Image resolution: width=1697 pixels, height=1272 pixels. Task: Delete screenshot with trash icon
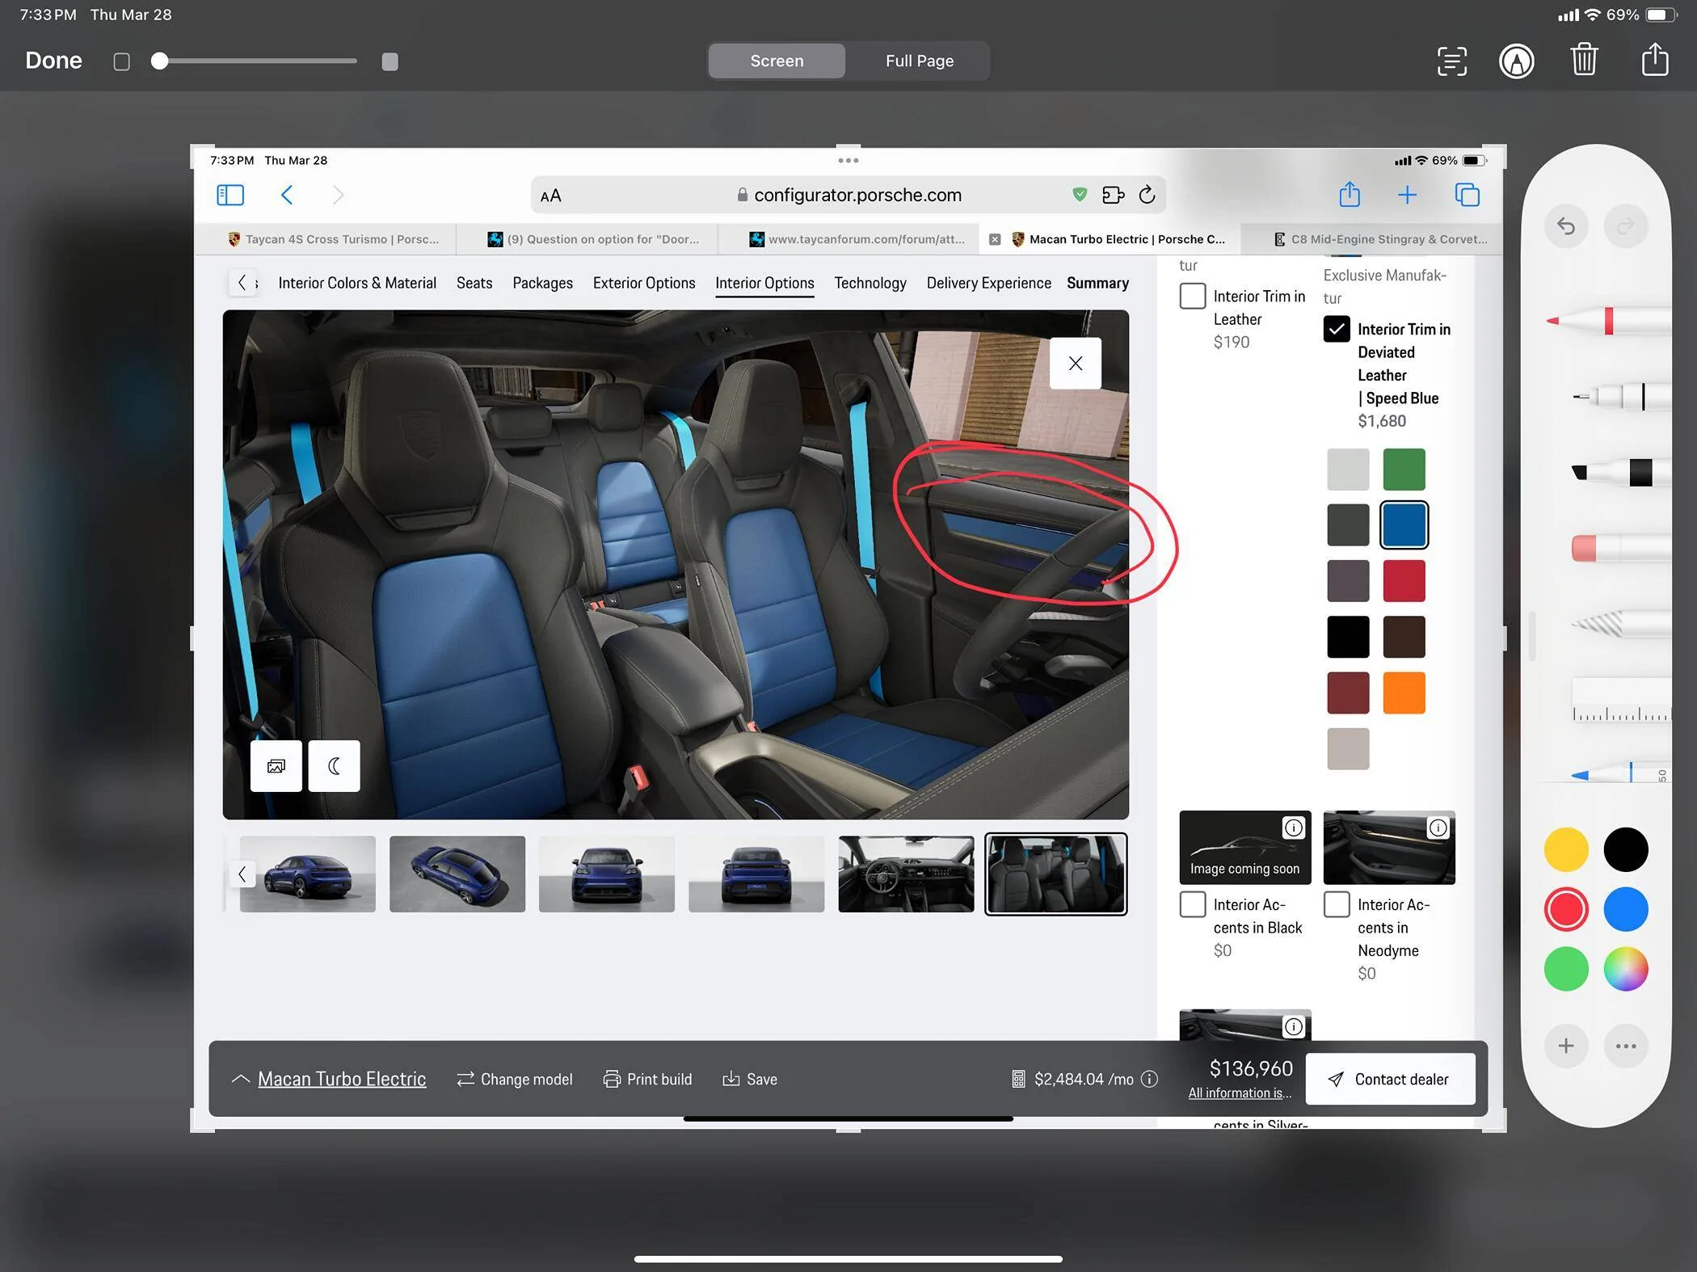click(1584, 60)
